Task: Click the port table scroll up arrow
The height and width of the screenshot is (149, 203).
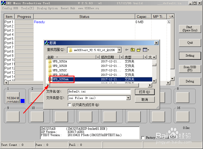Action: click(x=172, y=16)
